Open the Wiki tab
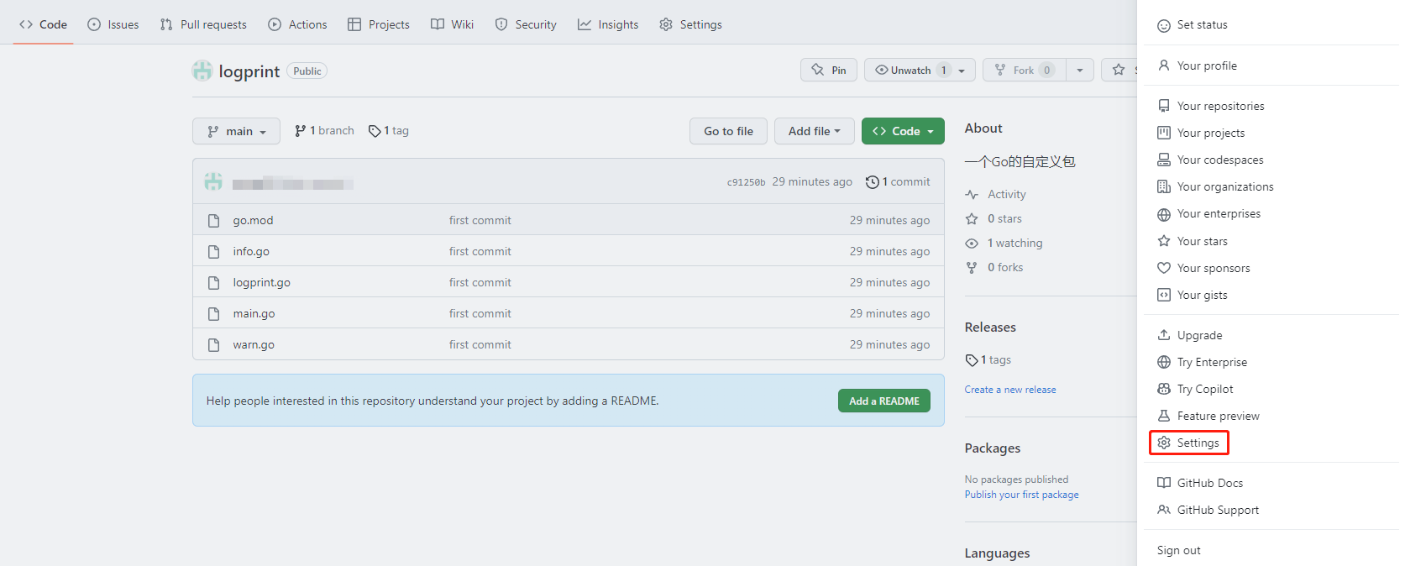This screenshot has width=1405, height=566. (453, 24)
